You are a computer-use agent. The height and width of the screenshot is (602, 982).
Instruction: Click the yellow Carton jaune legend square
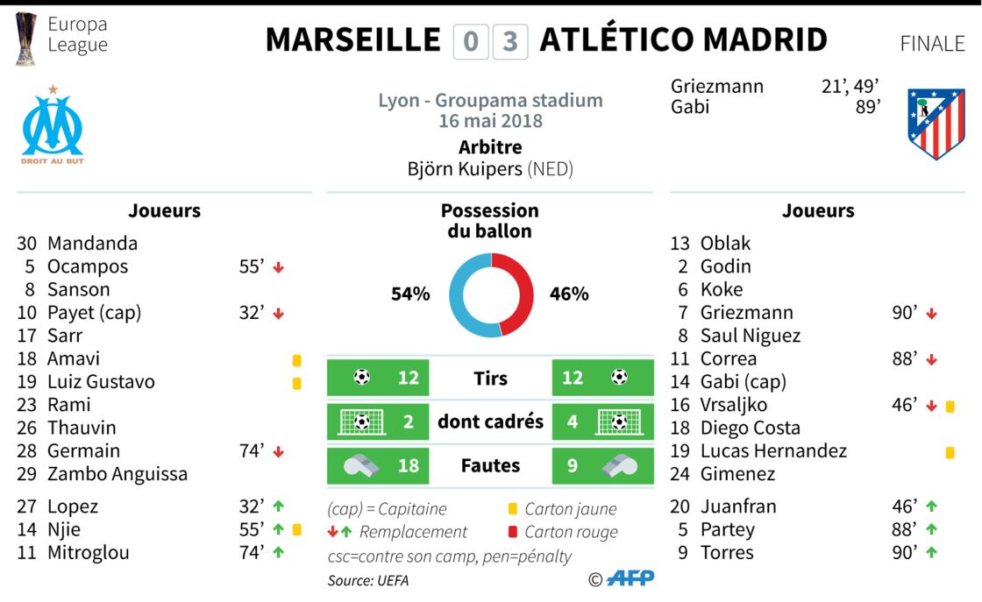(512, 509)
